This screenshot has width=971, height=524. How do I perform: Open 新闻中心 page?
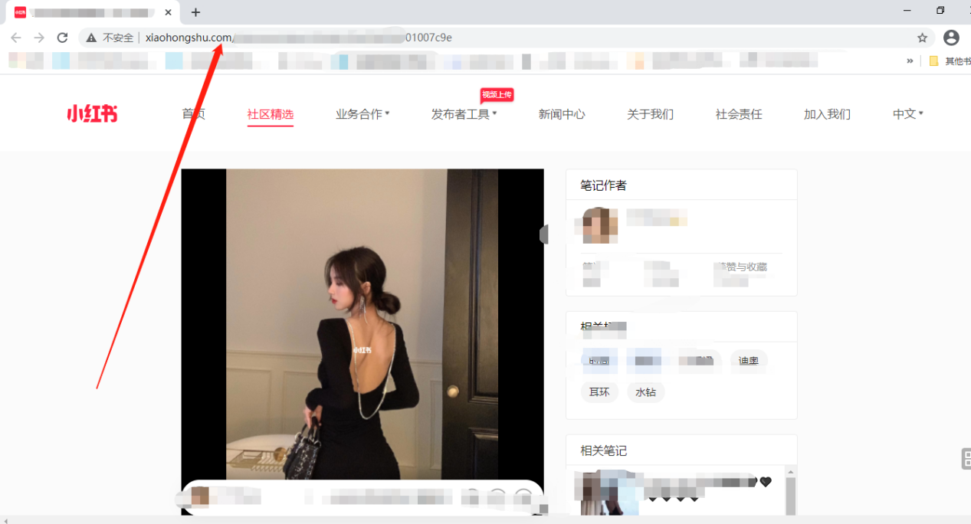click(562, 114)
